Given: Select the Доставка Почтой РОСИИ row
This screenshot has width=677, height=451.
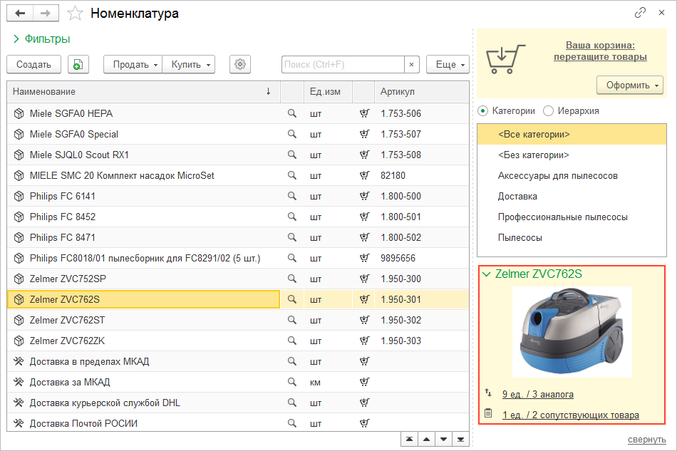Looking at the screenshot, I should pos(238,423).
